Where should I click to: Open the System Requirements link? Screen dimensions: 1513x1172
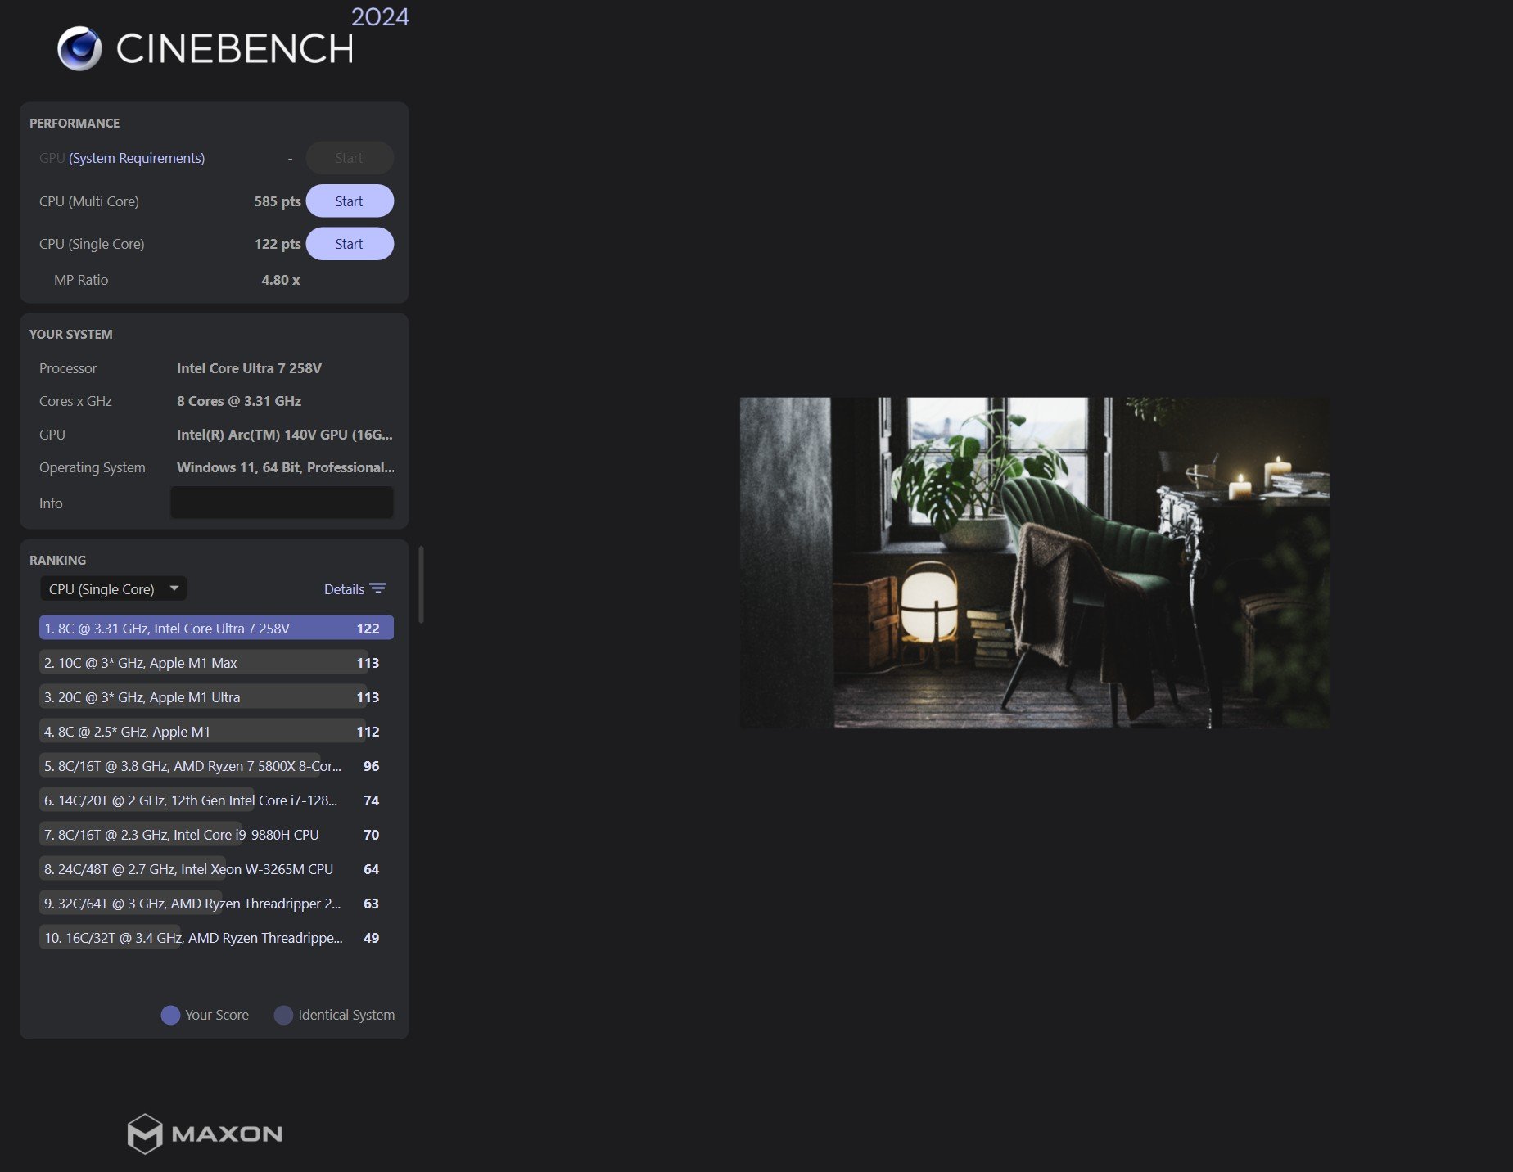coord(137,158)
